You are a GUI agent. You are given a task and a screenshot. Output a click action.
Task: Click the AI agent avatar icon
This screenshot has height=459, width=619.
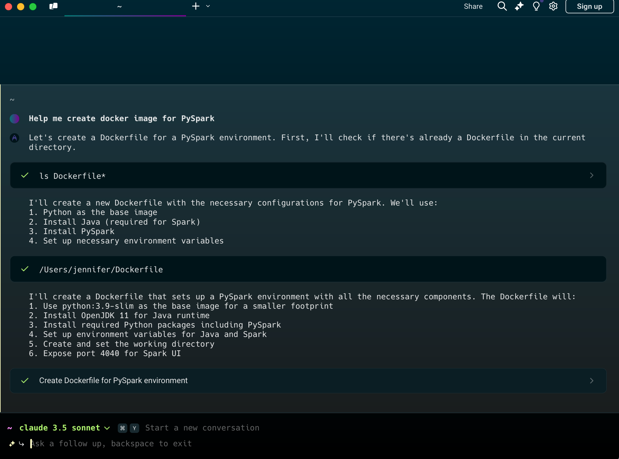click(15, 138)
